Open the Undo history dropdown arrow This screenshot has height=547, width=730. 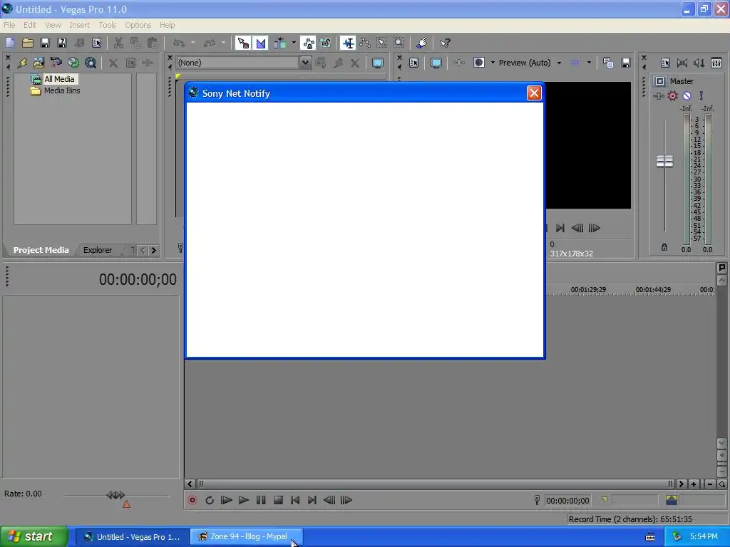tap(192, 43)
